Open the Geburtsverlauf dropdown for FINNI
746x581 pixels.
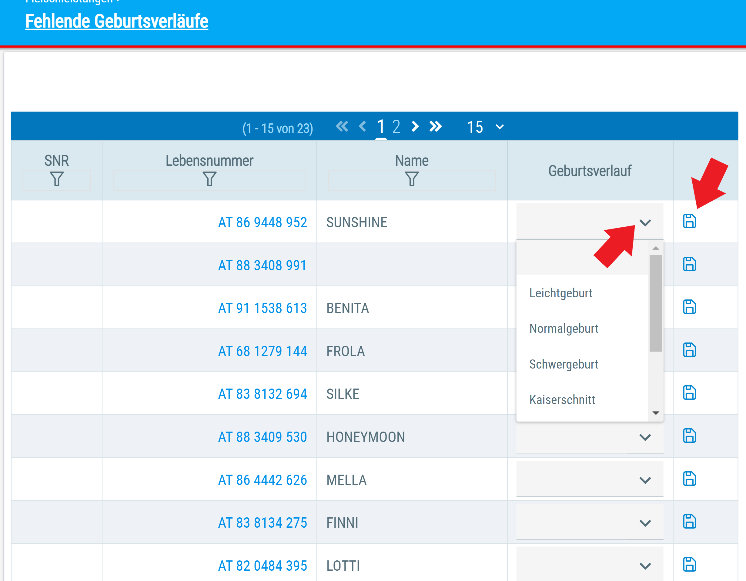(x=590, y=523)
